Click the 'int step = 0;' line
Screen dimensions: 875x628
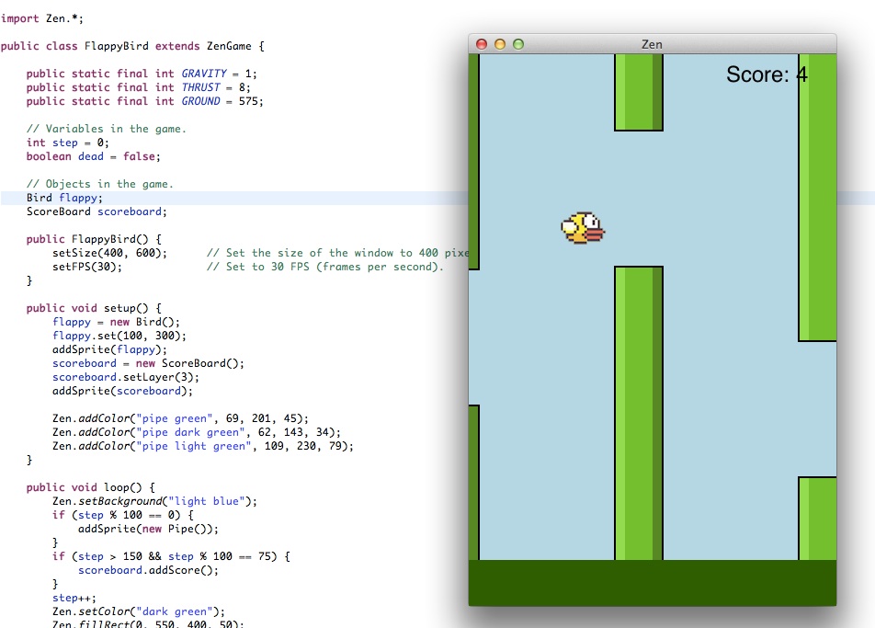pyautogui.click(x=67, y=143)
